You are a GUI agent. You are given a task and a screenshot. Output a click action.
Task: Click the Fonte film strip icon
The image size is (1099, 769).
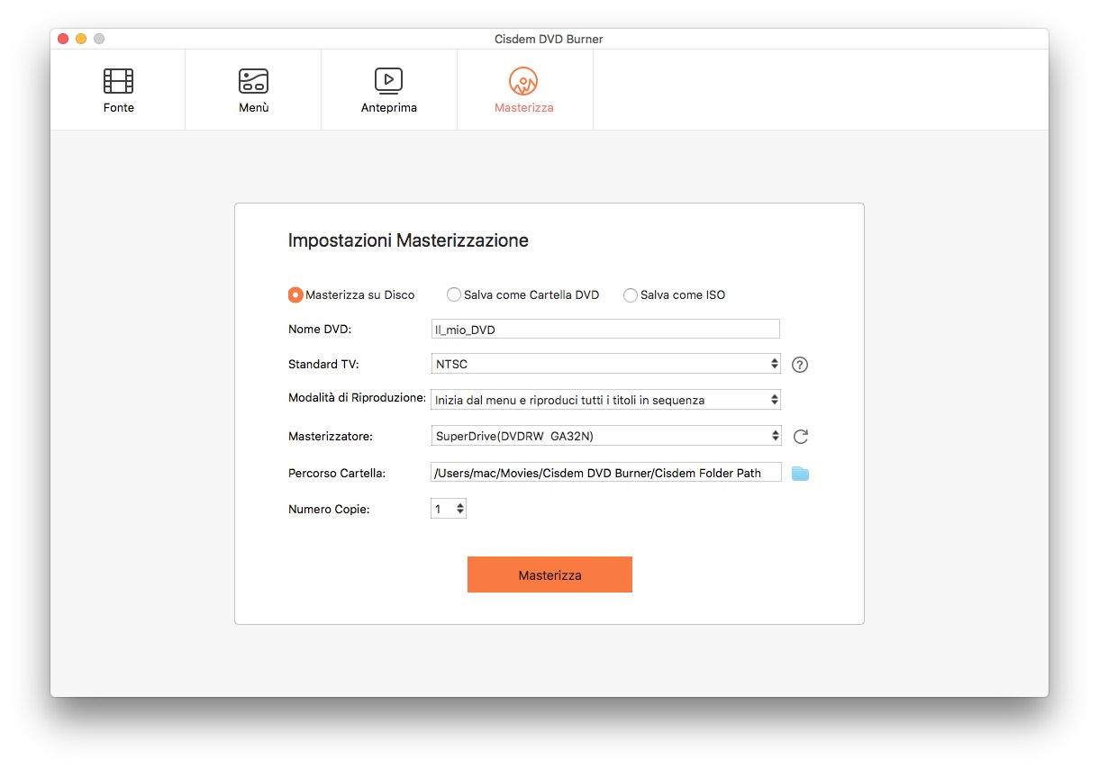pos(118,81)
